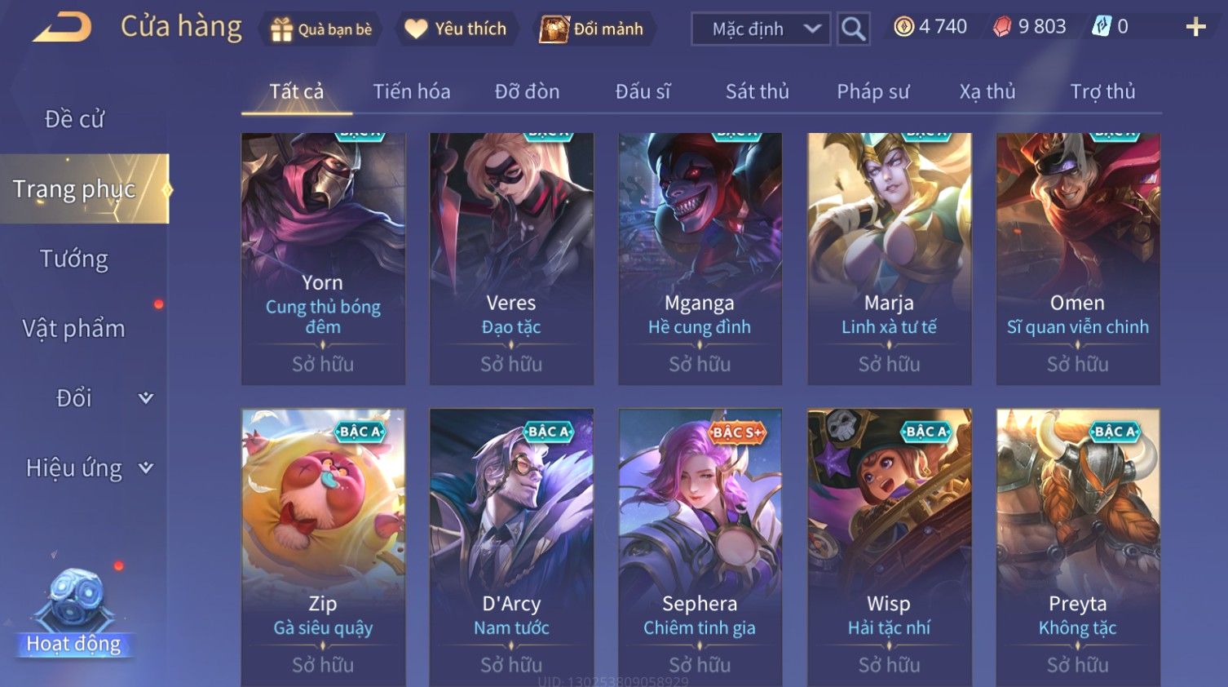This screenshot has width=1228, height=687.
Task: Open Yêu thích favorites heart
Action: (455, 29)
